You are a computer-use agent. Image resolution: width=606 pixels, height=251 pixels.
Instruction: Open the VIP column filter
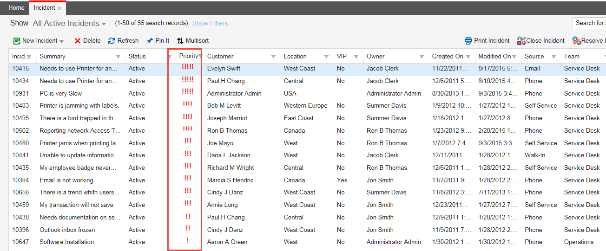[356, 57]
